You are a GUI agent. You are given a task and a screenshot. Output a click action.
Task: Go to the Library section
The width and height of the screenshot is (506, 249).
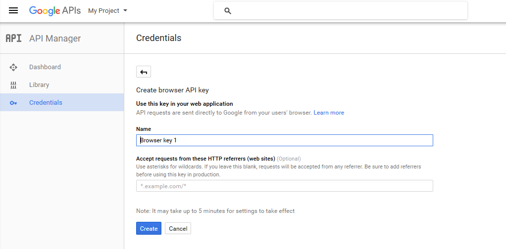tap(39, 85)
